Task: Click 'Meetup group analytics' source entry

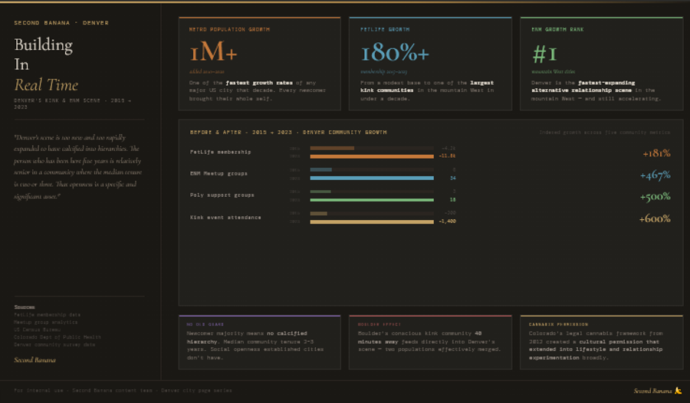Action: 46,322
